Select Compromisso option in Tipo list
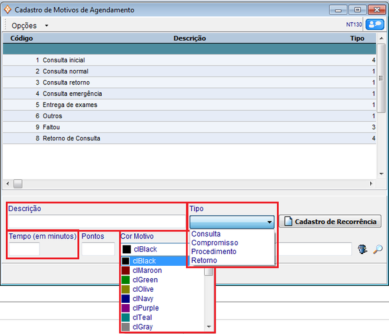389x334 pixels. [215, 243]
